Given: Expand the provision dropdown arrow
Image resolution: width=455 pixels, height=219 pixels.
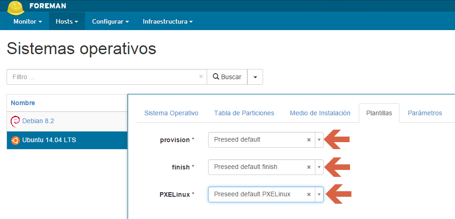Looking at the screenshot, I should [319, 140].
